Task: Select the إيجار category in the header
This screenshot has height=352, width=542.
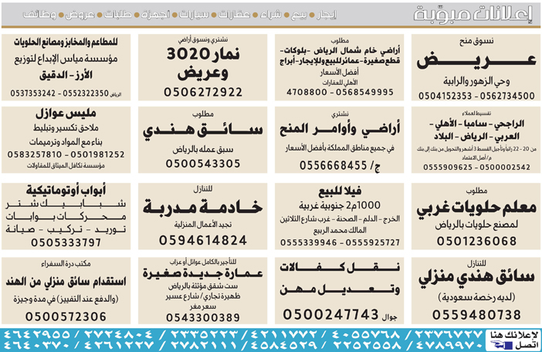Action: pos(327,15)
